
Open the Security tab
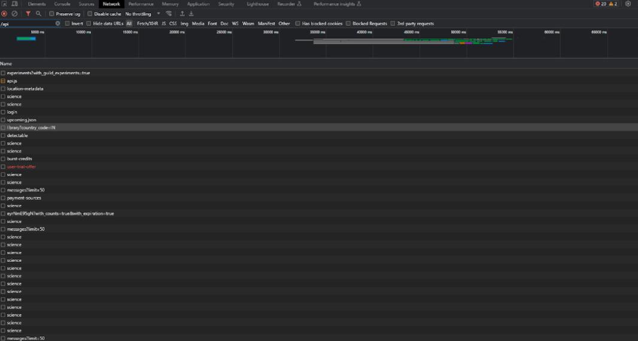click(x=226, y=4)
